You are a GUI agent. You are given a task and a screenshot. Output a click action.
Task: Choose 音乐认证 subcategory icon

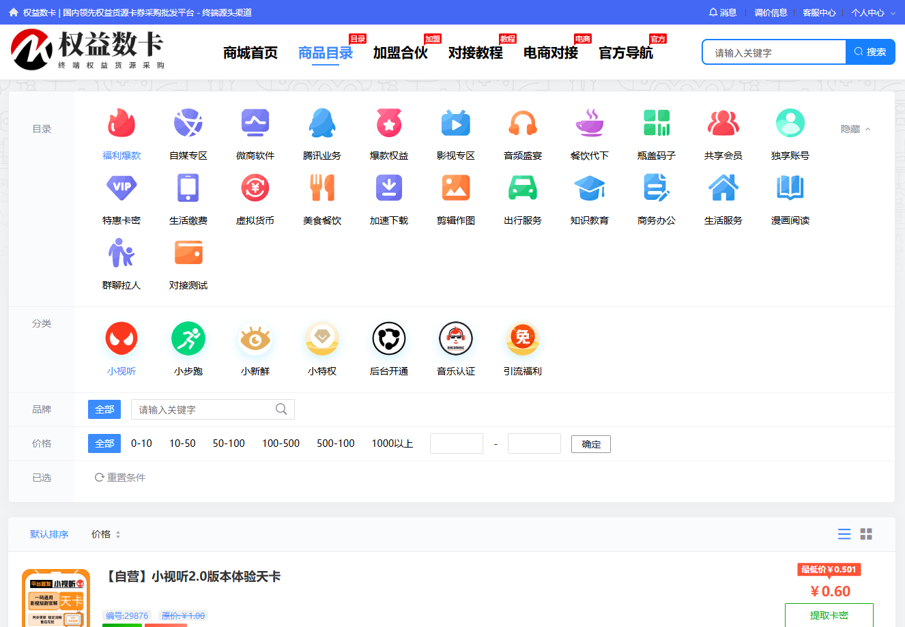click(x=456, y=338)
